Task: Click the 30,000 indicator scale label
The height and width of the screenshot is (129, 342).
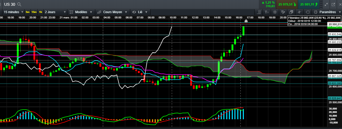Action: click(x=333, y=109)
